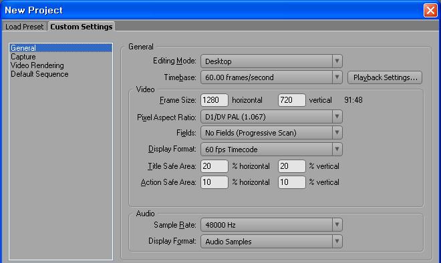Click the vertical frame size field
The width and height of the screenshot is (441, 263).
coord(291,100)
